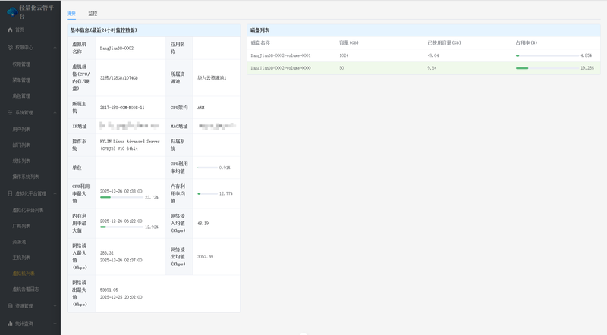Click network outbound max value 53691.05
This screenshot has height=335, width=607.
pos(109,290)
